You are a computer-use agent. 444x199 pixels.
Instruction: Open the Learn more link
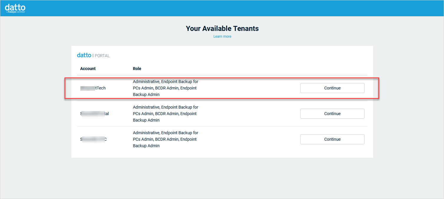coord(222,37)
